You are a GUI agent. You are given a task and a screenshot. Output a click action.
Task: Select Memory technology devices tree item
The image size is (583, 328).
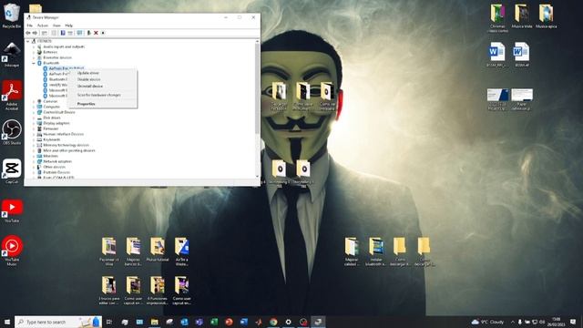pyautogui.click(x=66, y=145)
